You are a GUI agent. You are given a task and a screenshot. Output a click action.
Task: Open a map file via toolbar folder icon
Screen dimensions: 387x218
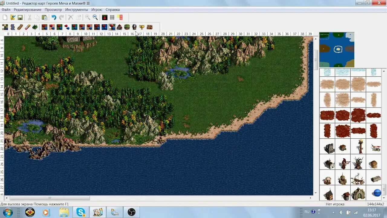[12, 17]
